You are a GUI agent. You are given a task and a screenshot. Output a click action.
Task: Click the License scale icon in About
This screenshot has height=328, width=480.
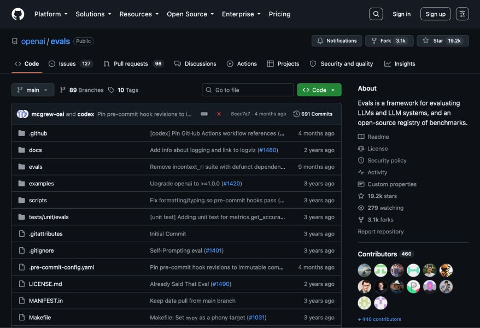pyautogui.click(x=361, y=149)
